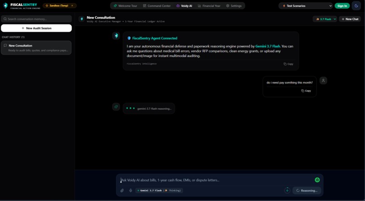This screenshot has width=365, height=201.
Task: Click the New Chat button
Action: point(350,19)
